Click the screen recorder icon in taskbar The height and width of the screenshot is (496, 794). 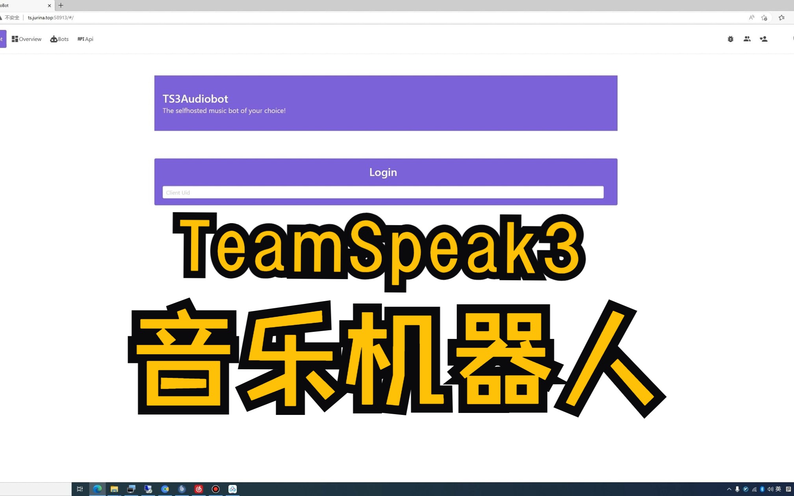coord(215,489)
